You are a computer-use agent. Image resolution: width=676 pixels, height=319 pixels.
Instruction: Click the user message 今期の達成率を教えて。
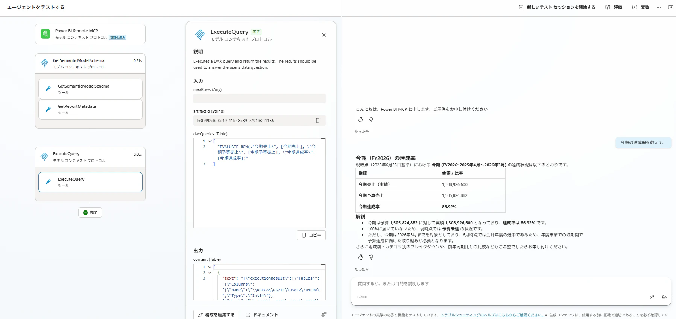click(x=643, y=142)
